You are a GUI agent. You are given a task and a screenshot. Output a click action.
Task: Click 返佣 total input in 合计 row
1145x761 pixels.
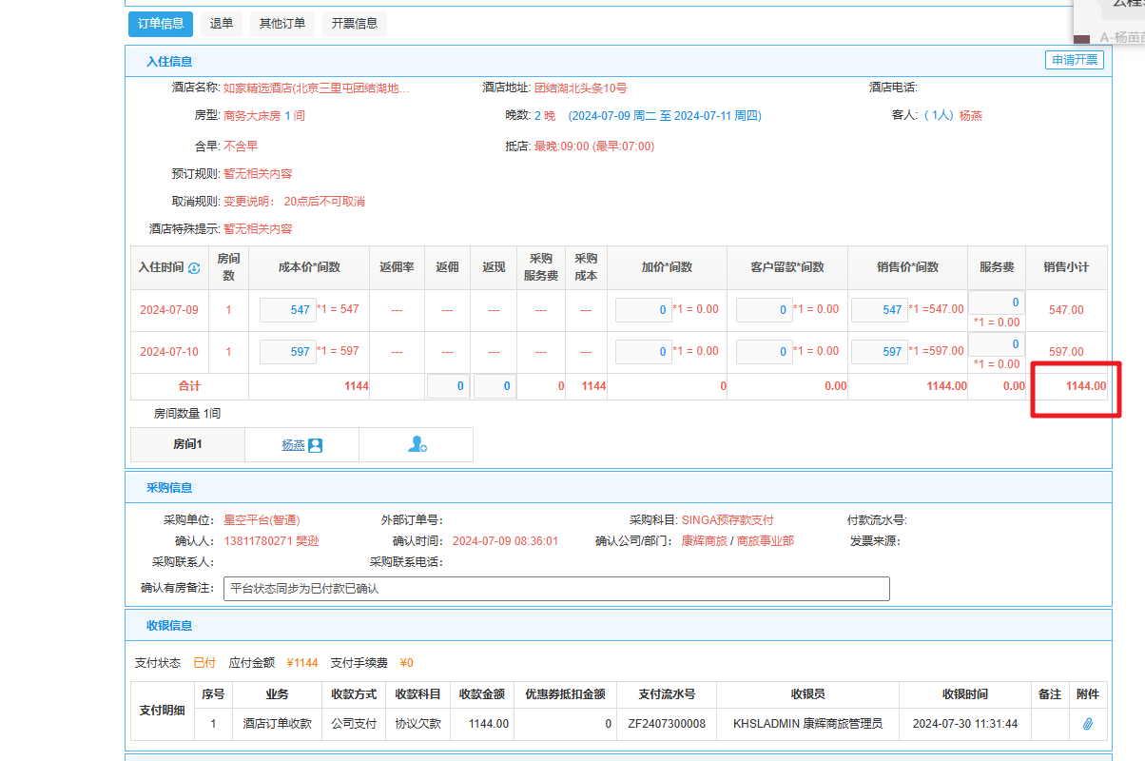coord(448,386)
